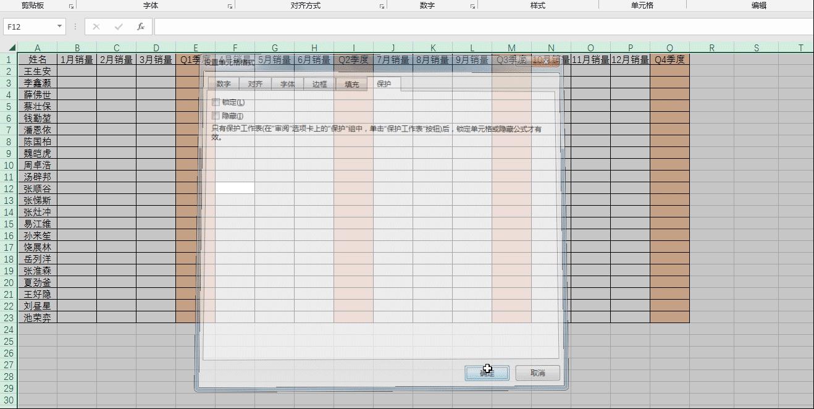The image size is (814, 409).
Task: Open the insert function fx button
Action: 141,27
